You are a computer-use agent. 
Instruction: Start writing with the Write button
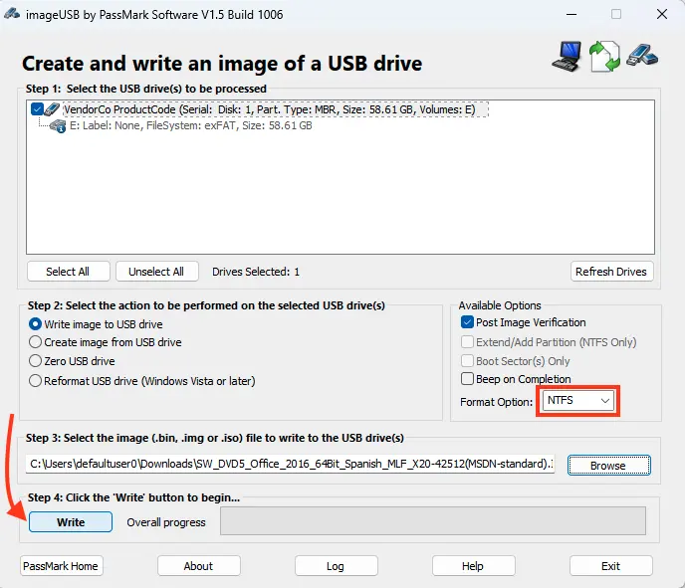tap(71, 522)
